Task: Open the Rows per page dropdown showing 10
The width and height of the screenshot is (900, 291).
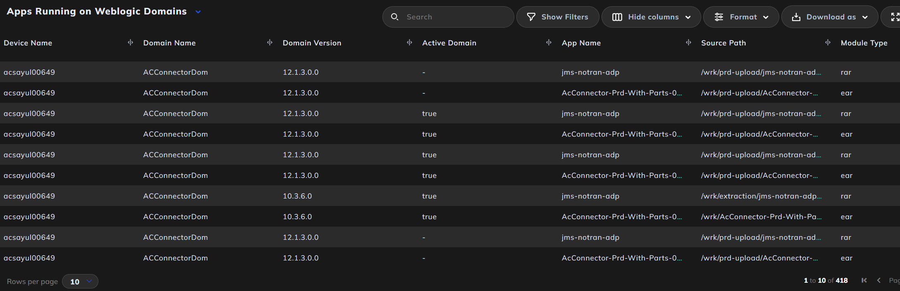Action: point(80,282)
